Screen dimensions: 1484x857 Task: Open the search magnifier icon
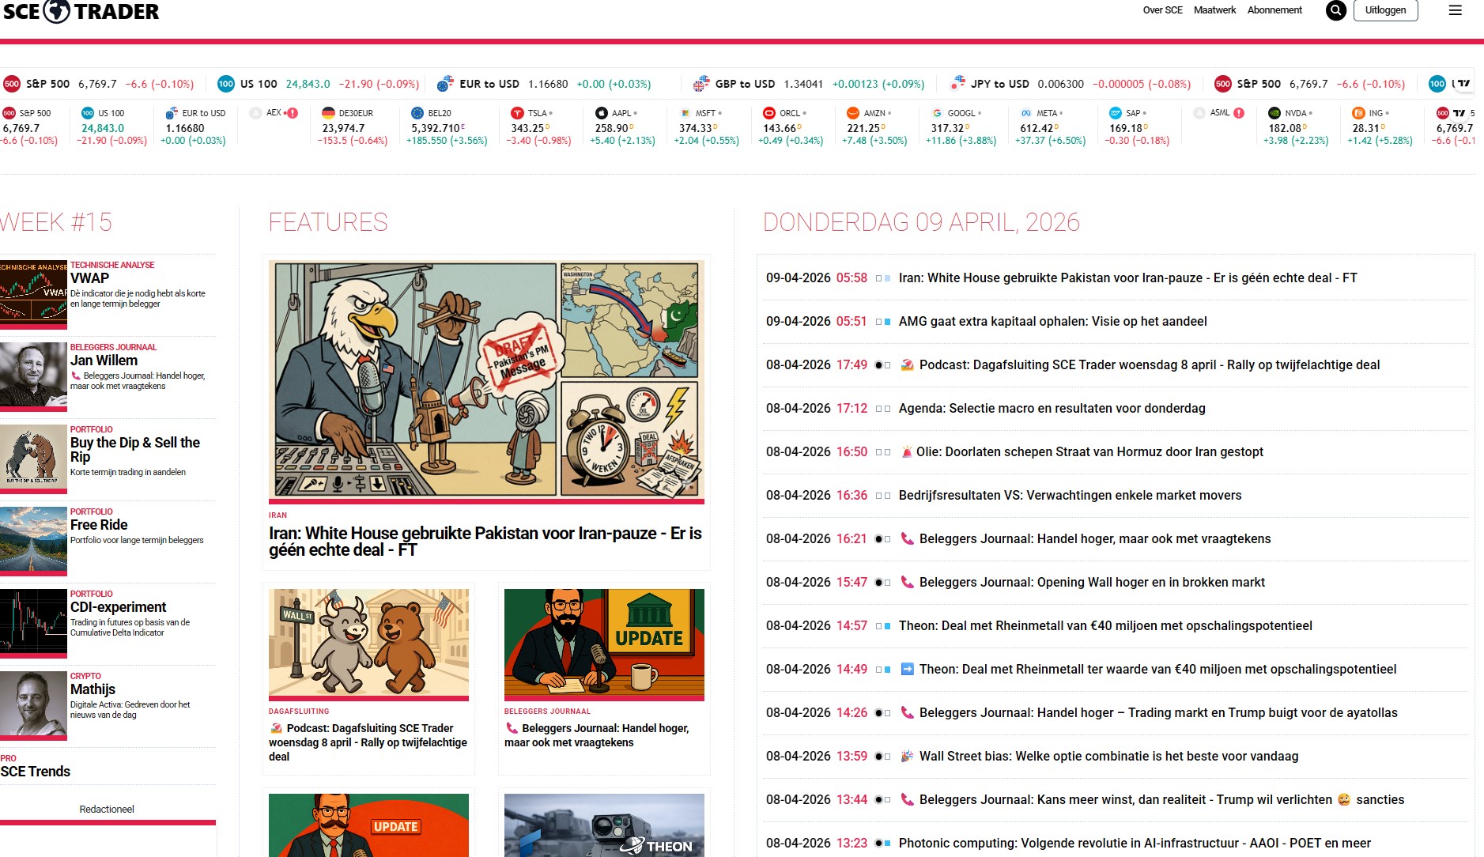(1335, 10)
